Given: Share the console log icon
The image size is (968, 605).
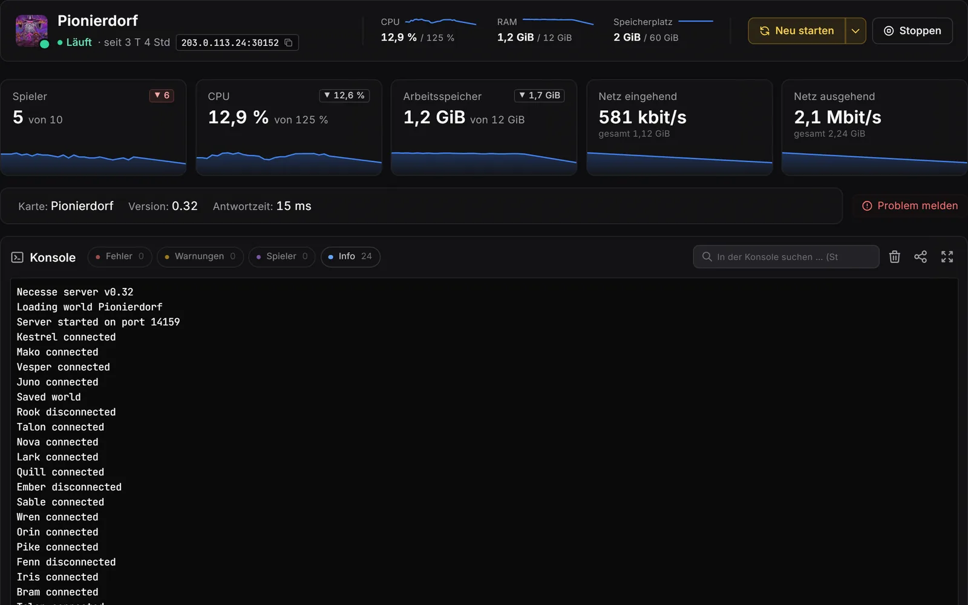Looking at the screenshot, I should point(920,257).
